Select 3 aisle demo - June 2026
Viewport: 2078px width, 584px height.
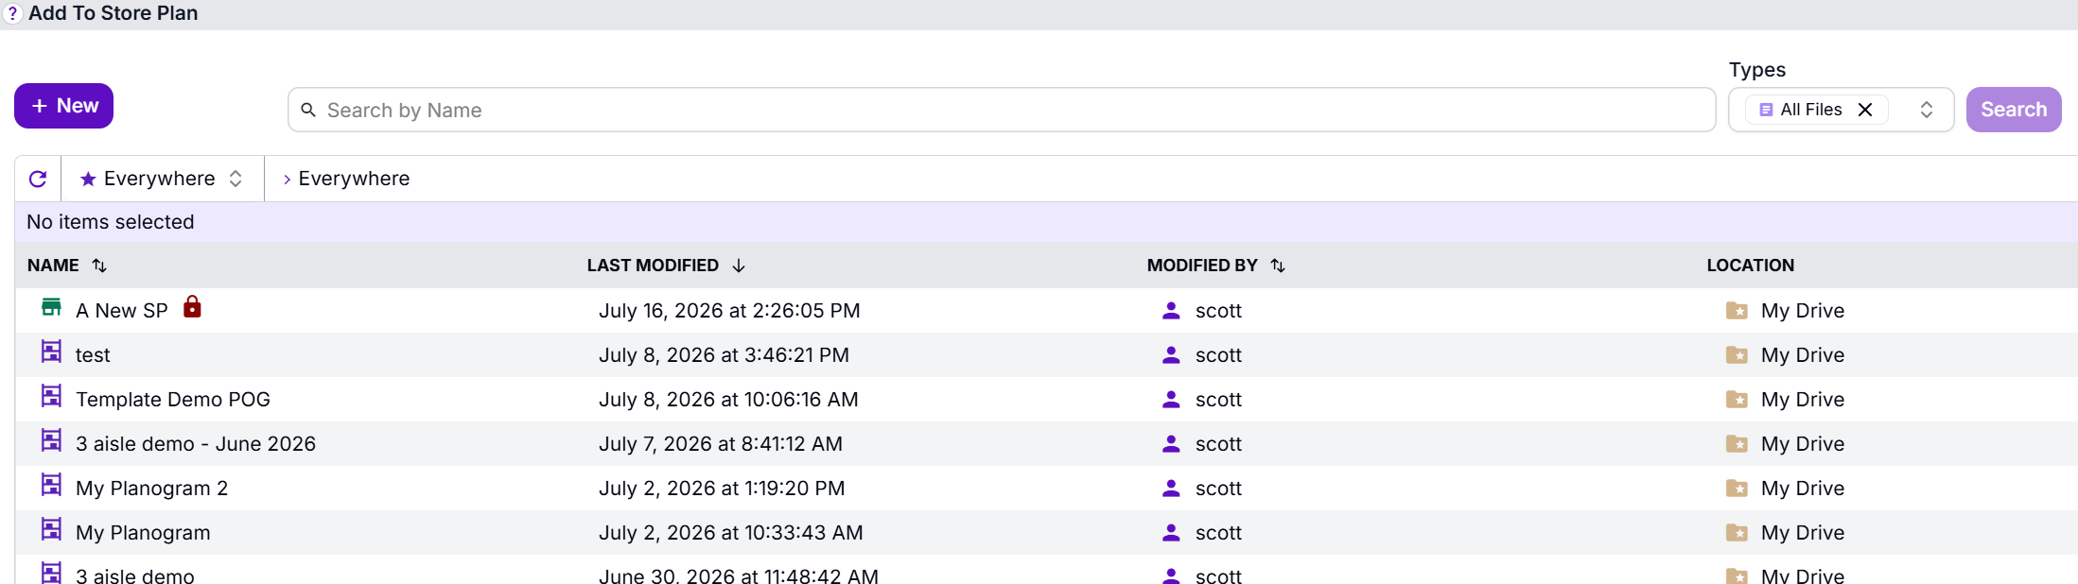(x=196, y=444)
